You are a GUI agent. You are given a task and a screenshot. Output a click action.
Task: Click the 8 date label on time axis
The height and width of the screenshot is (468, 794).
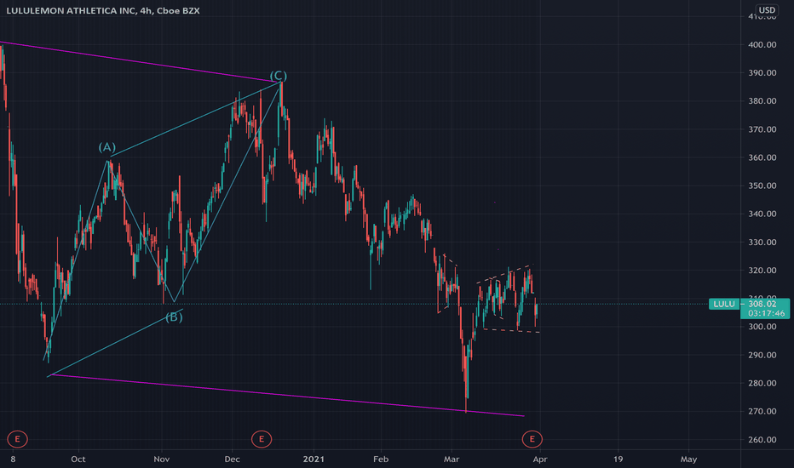(x=13, y=459)
